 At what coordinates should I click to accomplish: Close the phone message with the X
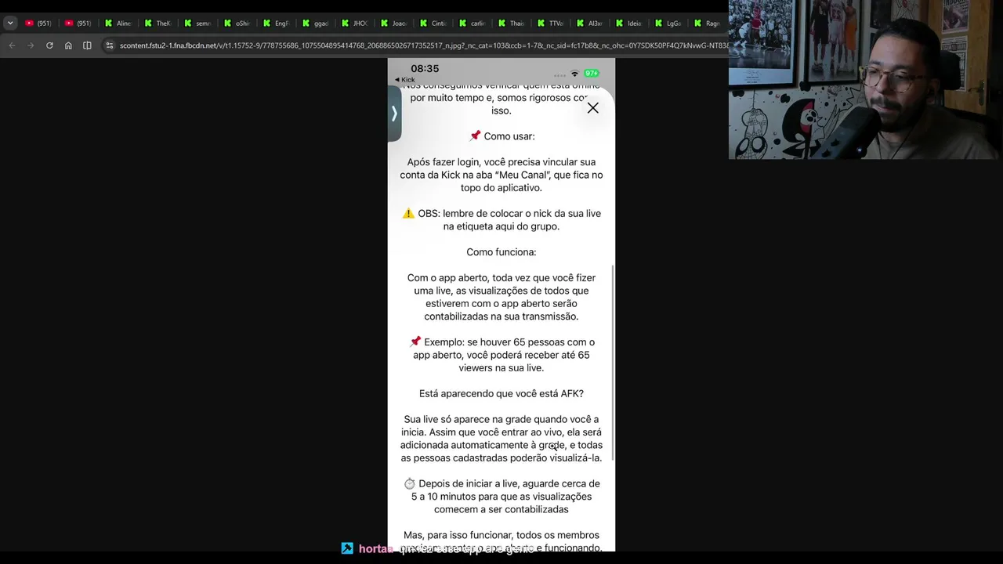click(x=593, y=108)
